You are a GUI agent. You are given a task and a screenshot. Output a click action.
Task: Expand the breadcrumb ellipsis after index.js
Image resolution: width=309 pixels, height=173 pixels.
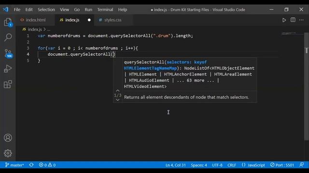[x=49, y=29]
